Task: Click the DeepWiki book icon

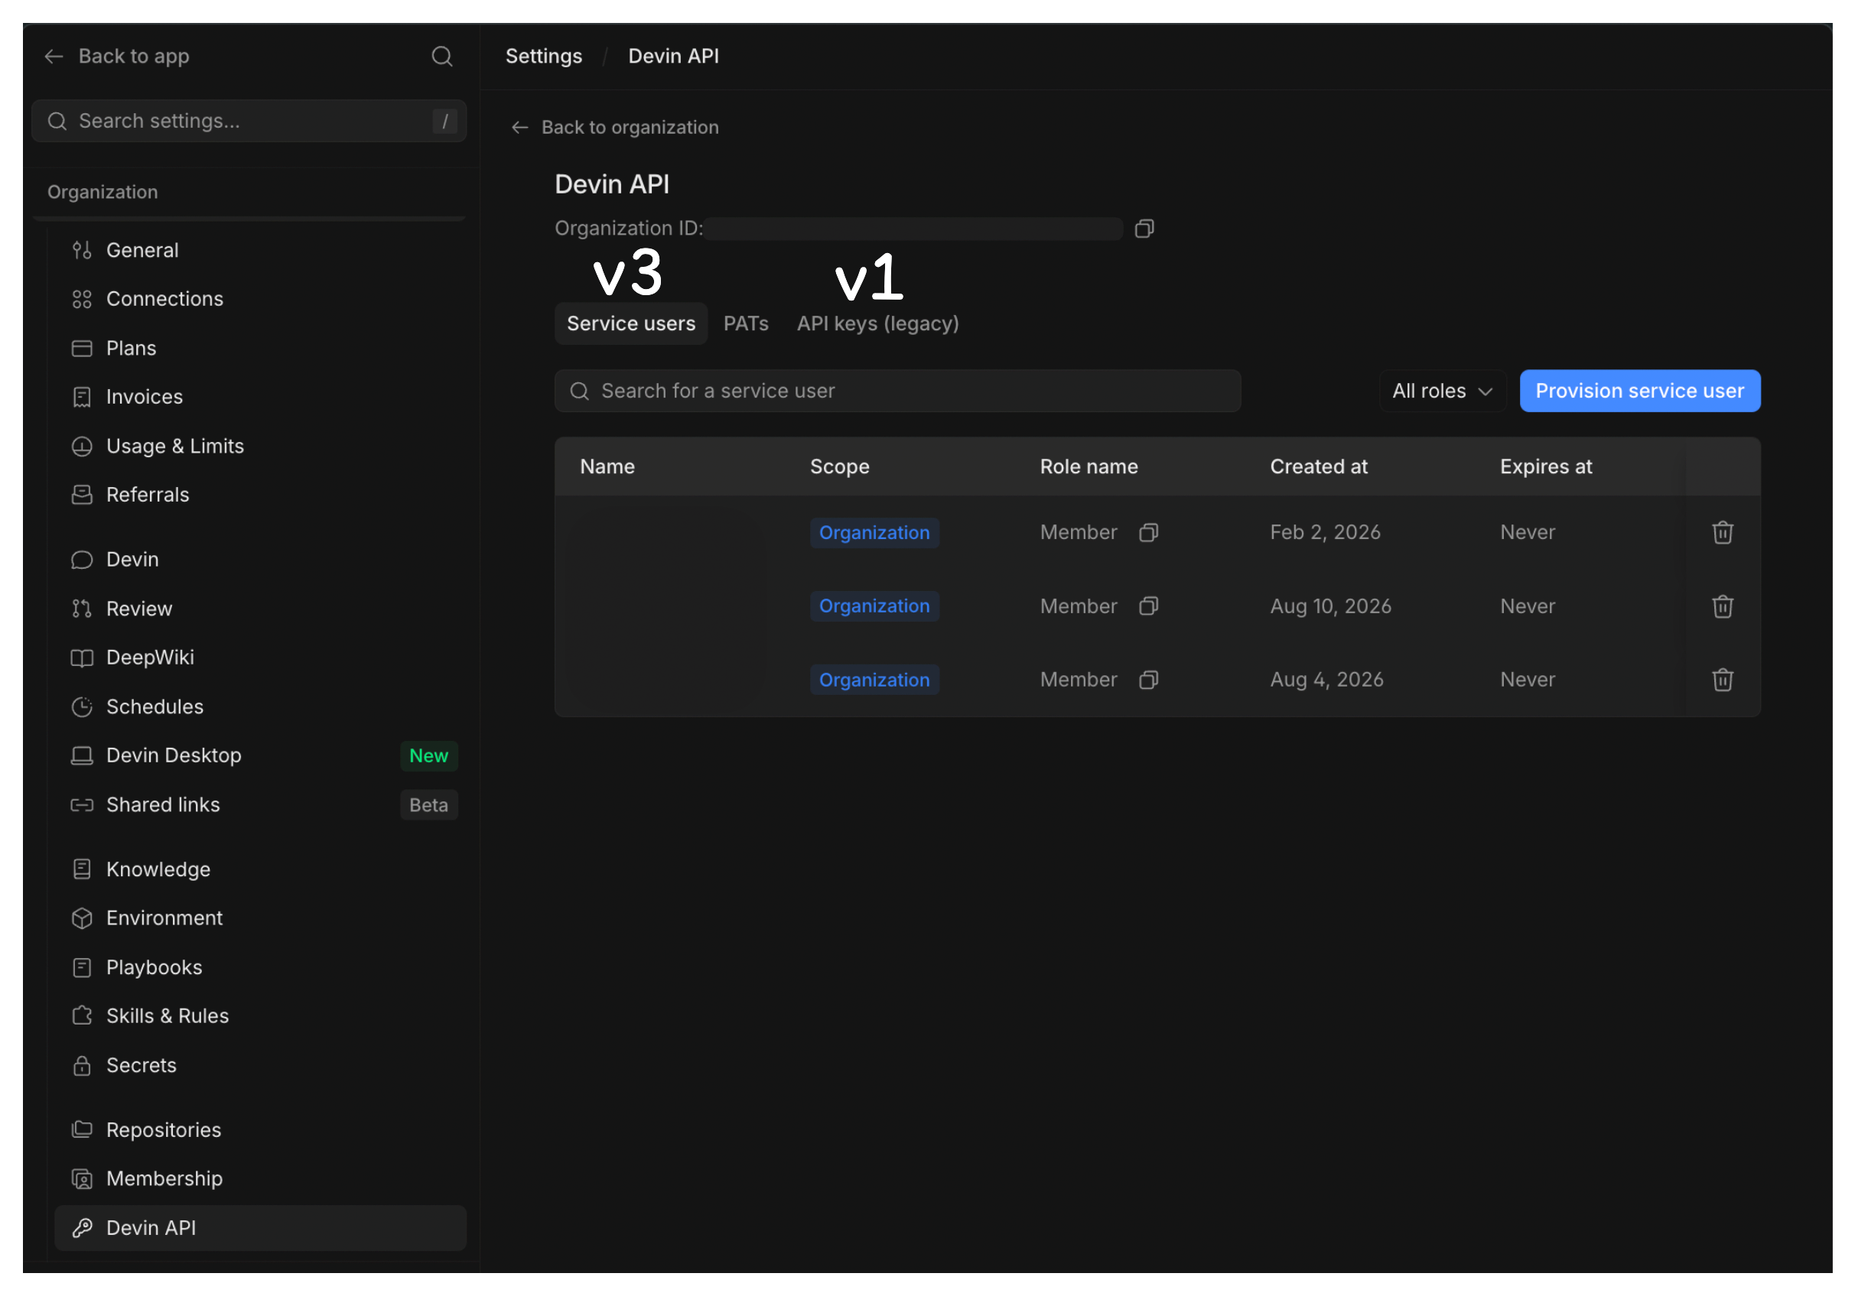Action: coord(82,658)
